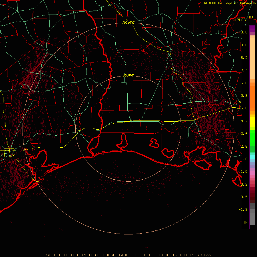Click the 9.0 scale value
Viewport: 257px width, 257px height.
click(x=244, y=45)
